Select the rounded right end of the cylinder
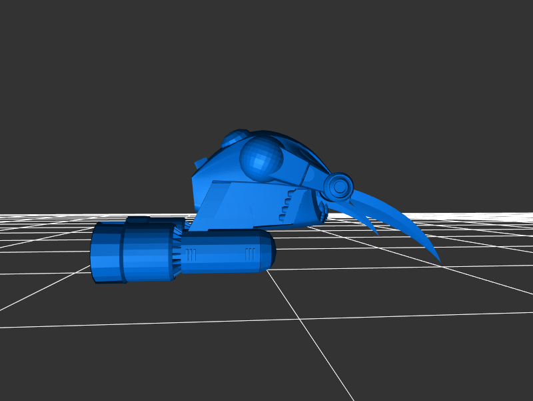The image size is (533, 401). coord(268,250)
